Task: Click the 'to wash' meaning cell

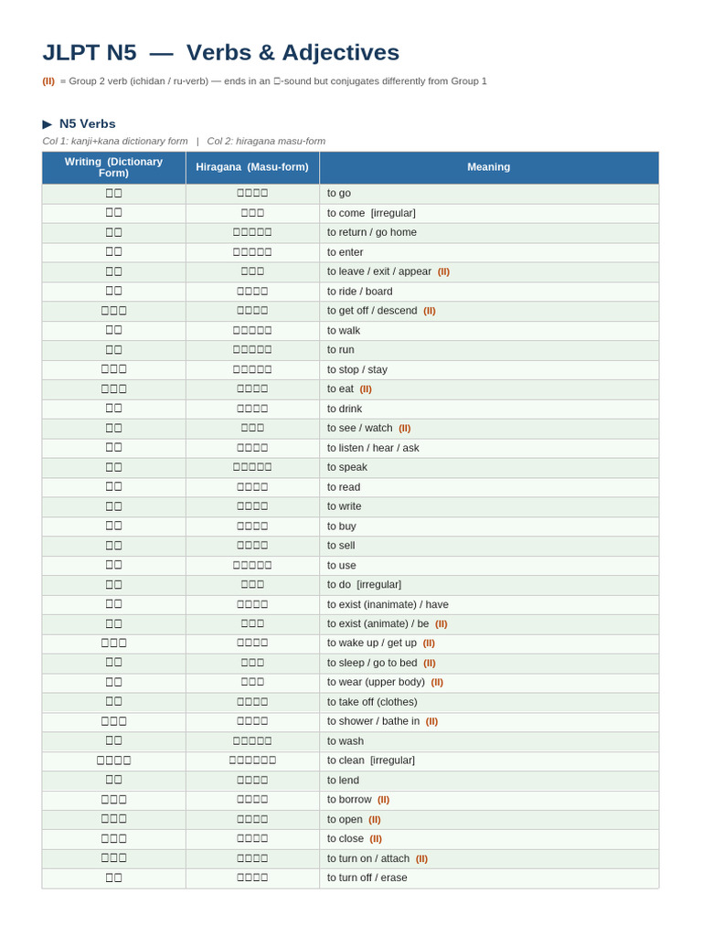Action: click(489, 741)
